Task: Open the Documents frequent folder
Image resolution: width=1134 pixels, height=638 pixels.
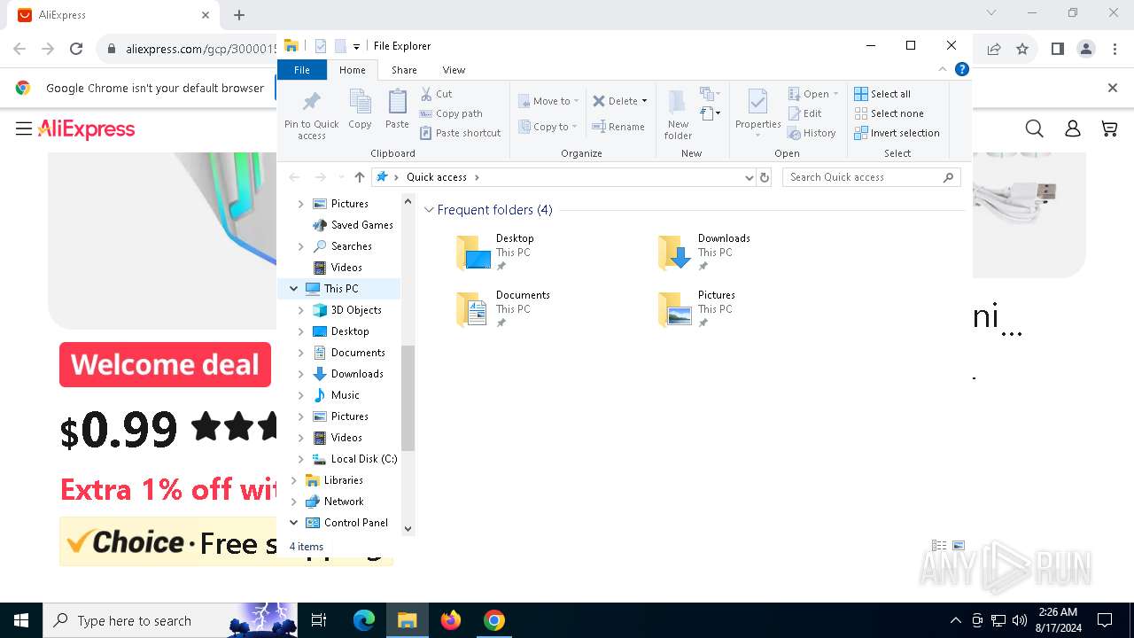Action: point(503,309)
